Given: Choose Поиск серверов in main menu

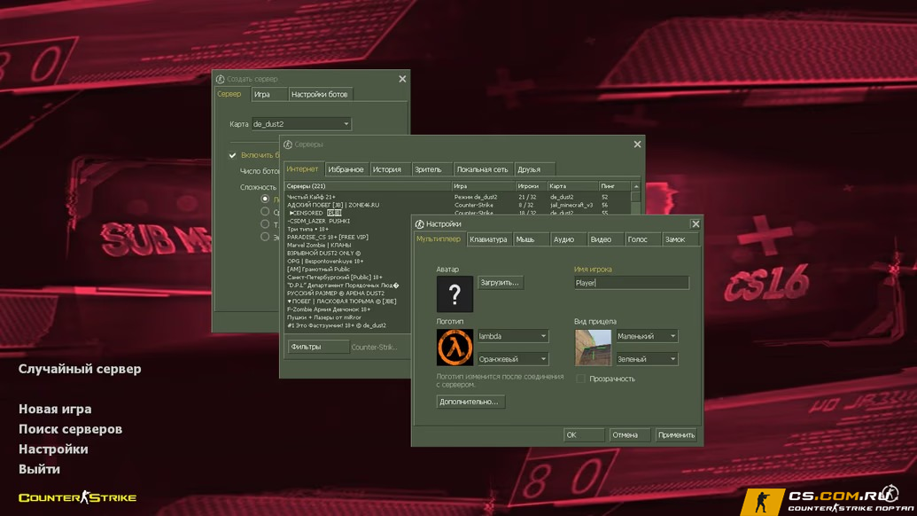Looking at the screenshot, I should [x=70, y=429].
